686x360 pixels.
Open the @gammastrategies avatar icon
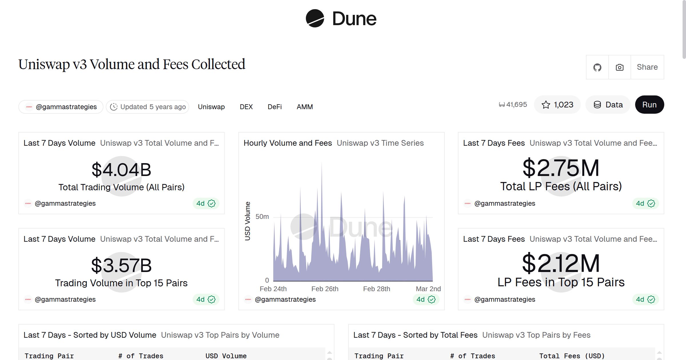(29, 107)
